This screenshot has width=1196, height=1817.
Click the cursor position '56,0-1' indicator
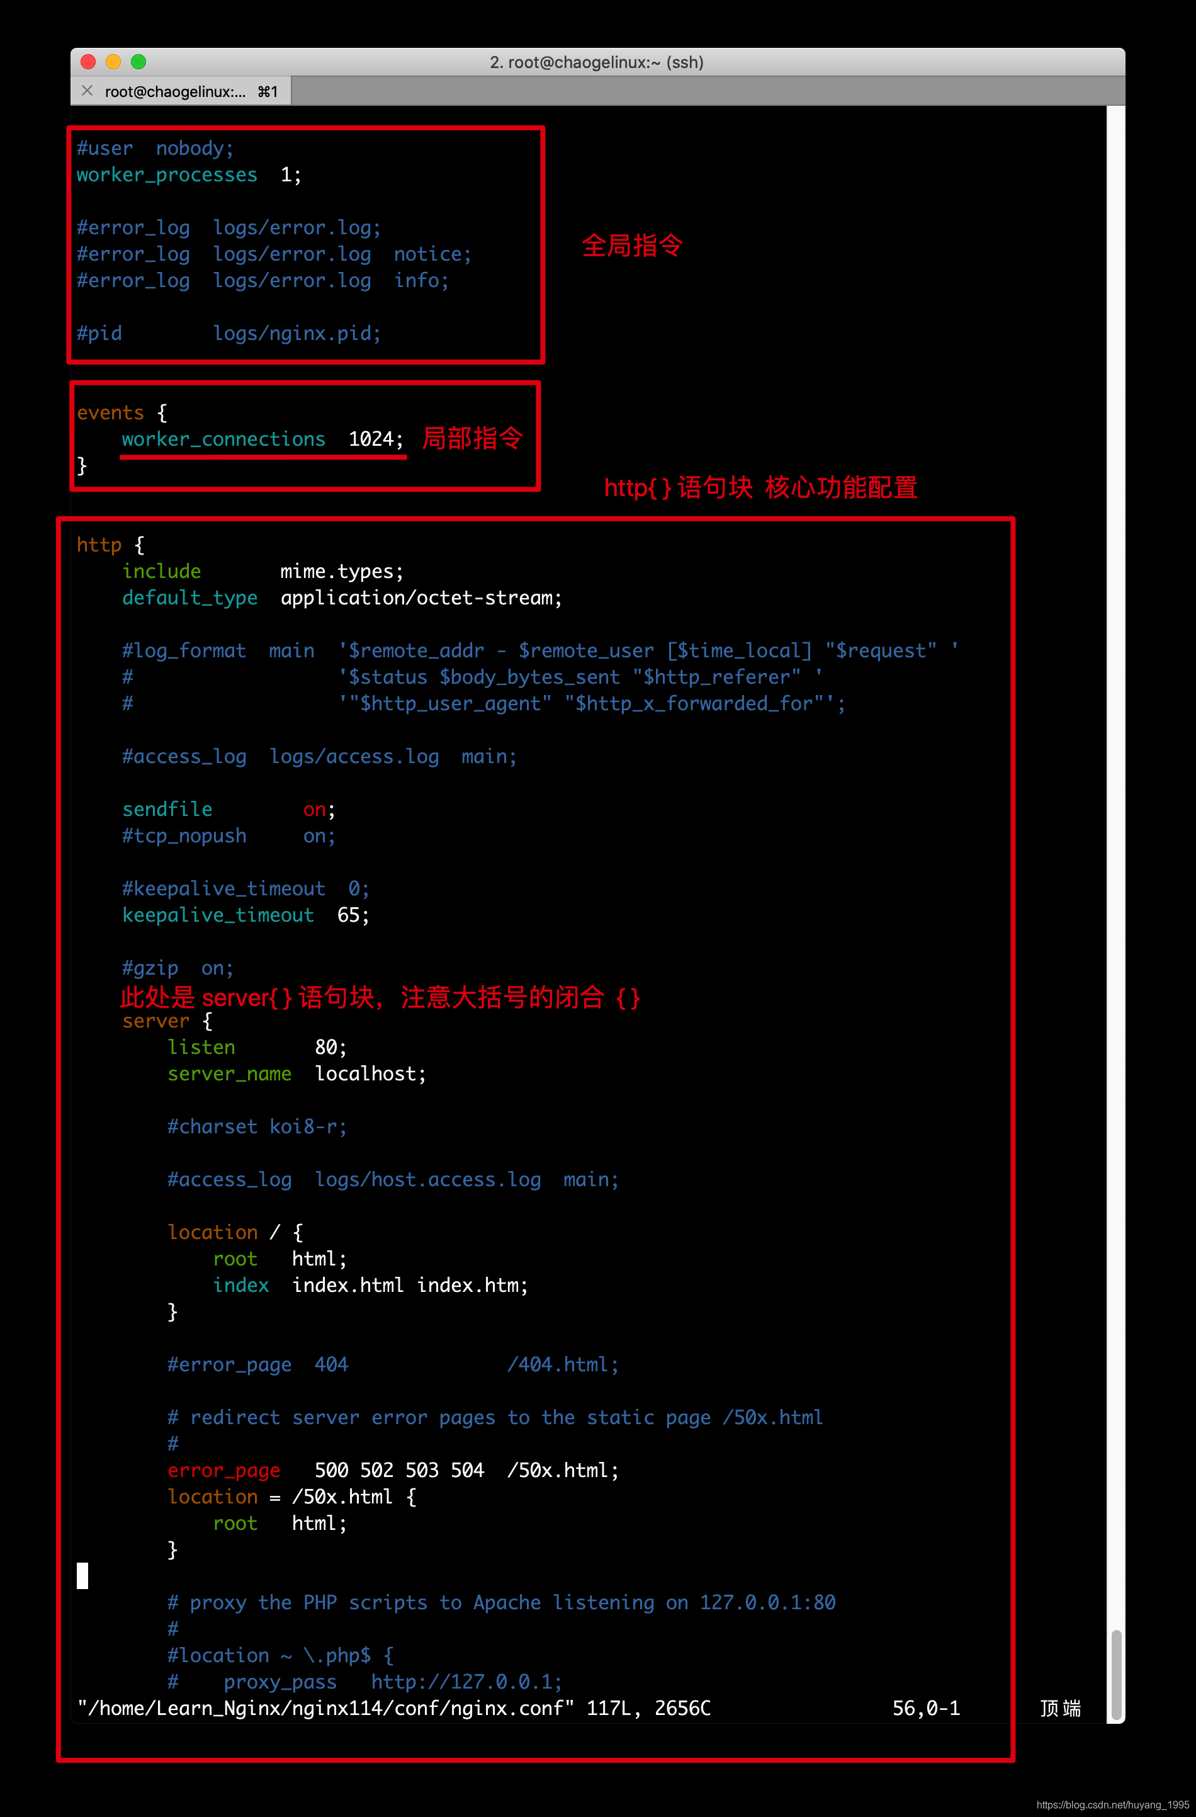[x=926, y=1709]
